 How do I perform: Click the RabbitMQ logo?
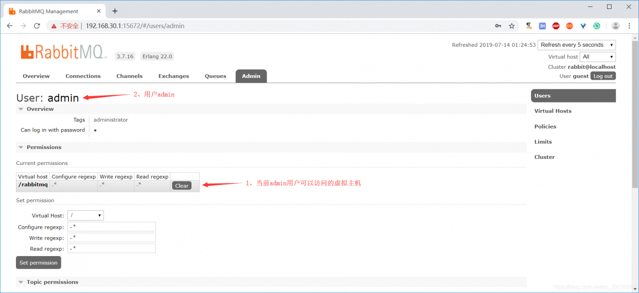click(64, 52)
